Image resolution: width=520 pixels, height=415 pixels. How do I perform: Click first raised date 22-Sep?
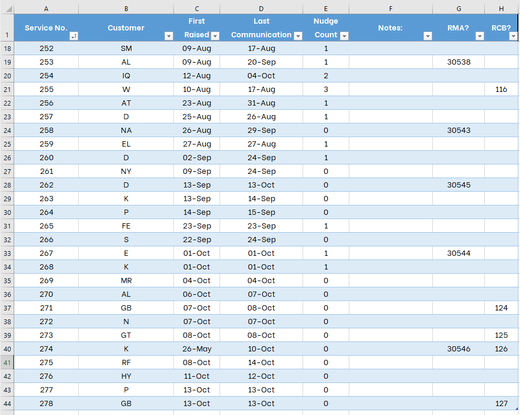[196, 240]
